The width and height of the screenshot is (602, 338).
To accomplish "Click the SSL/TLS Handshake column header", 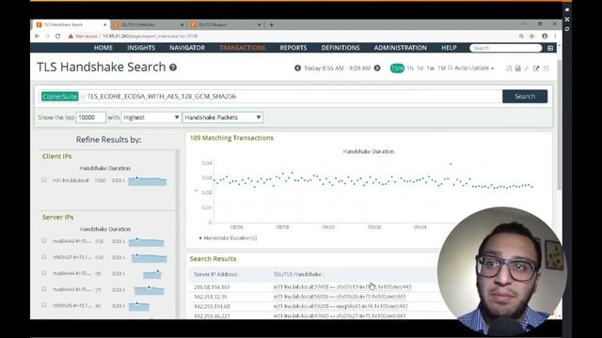I will click(298, 274).
